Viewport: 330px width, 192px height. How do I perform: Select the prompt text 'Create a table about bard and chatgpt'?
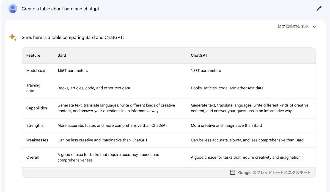(61, 9)
